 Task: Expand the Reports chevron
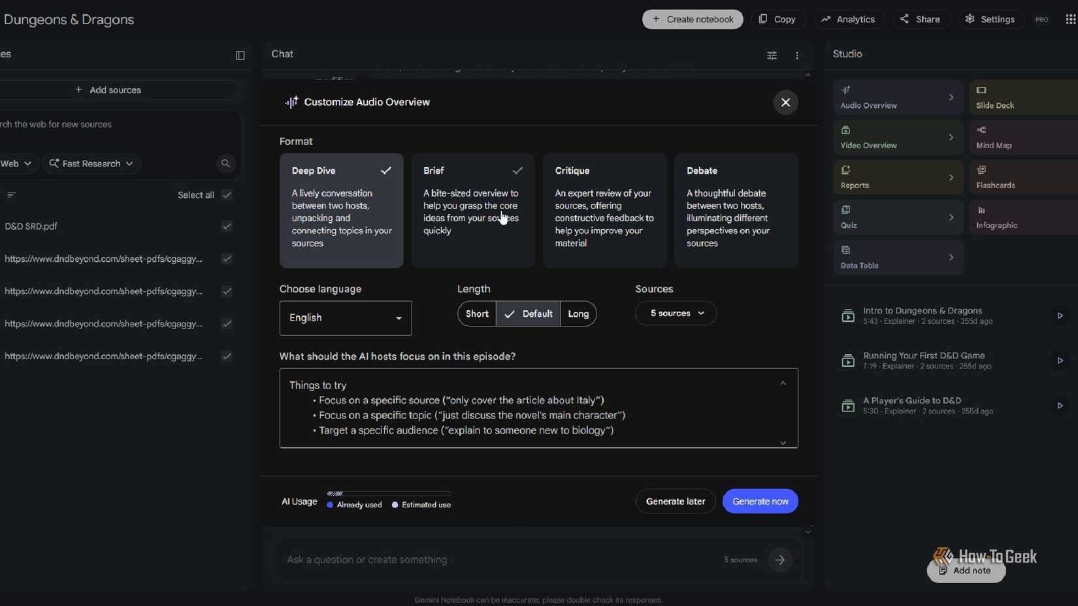click(x=951, y=177)
